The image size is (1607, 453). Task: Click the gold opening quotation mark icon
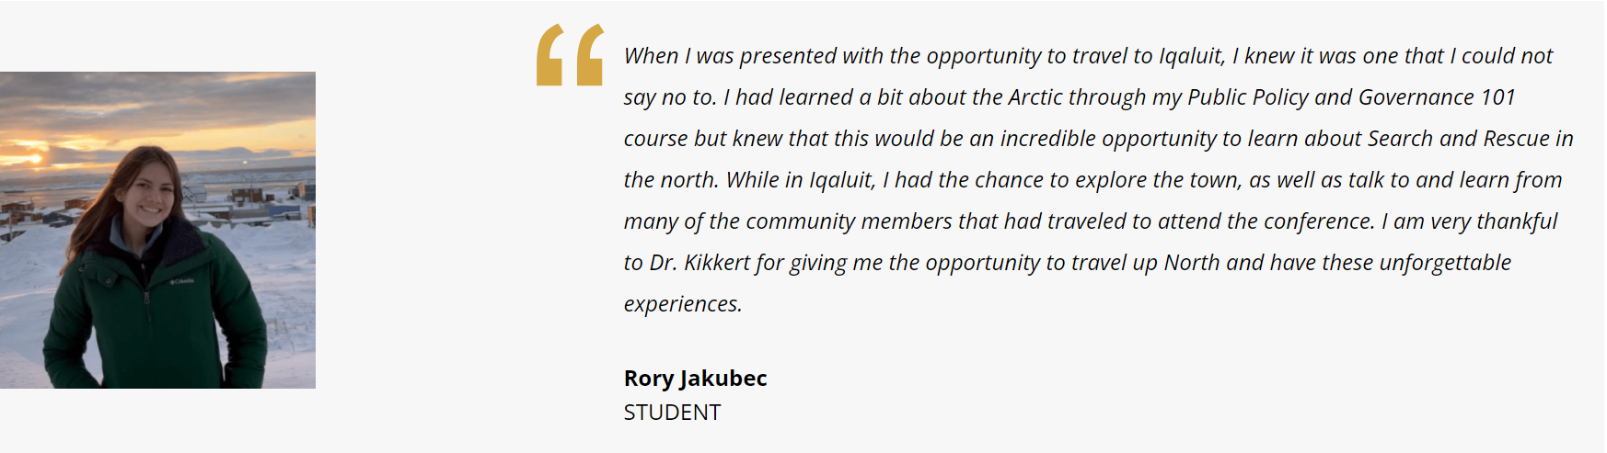(570, 55)
